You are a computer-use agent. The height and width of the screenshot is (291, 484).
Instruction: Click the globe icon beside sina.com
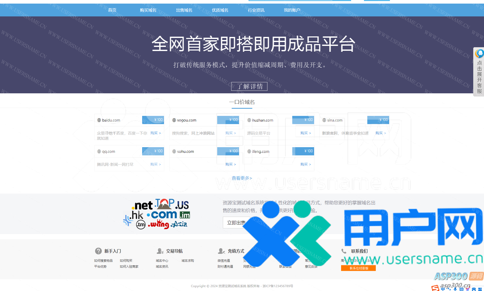pyautogui.click(x=324, y=120)
